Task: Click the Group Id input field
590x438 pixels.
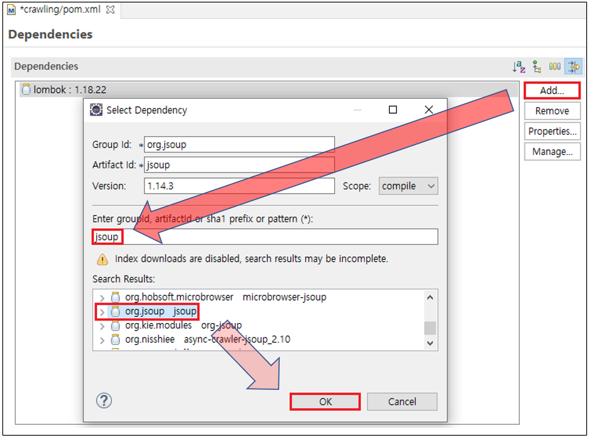Action: point(239,144)
